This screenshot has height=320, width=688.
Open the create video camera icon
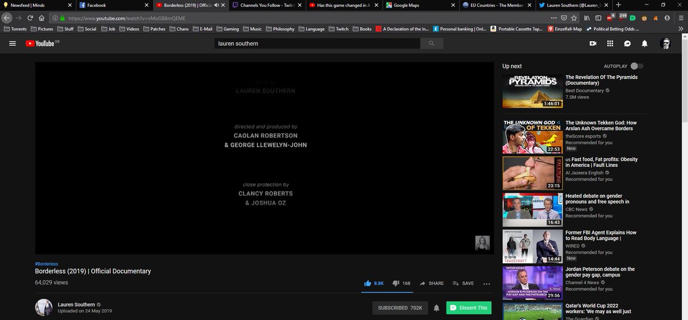pos(593,44)
